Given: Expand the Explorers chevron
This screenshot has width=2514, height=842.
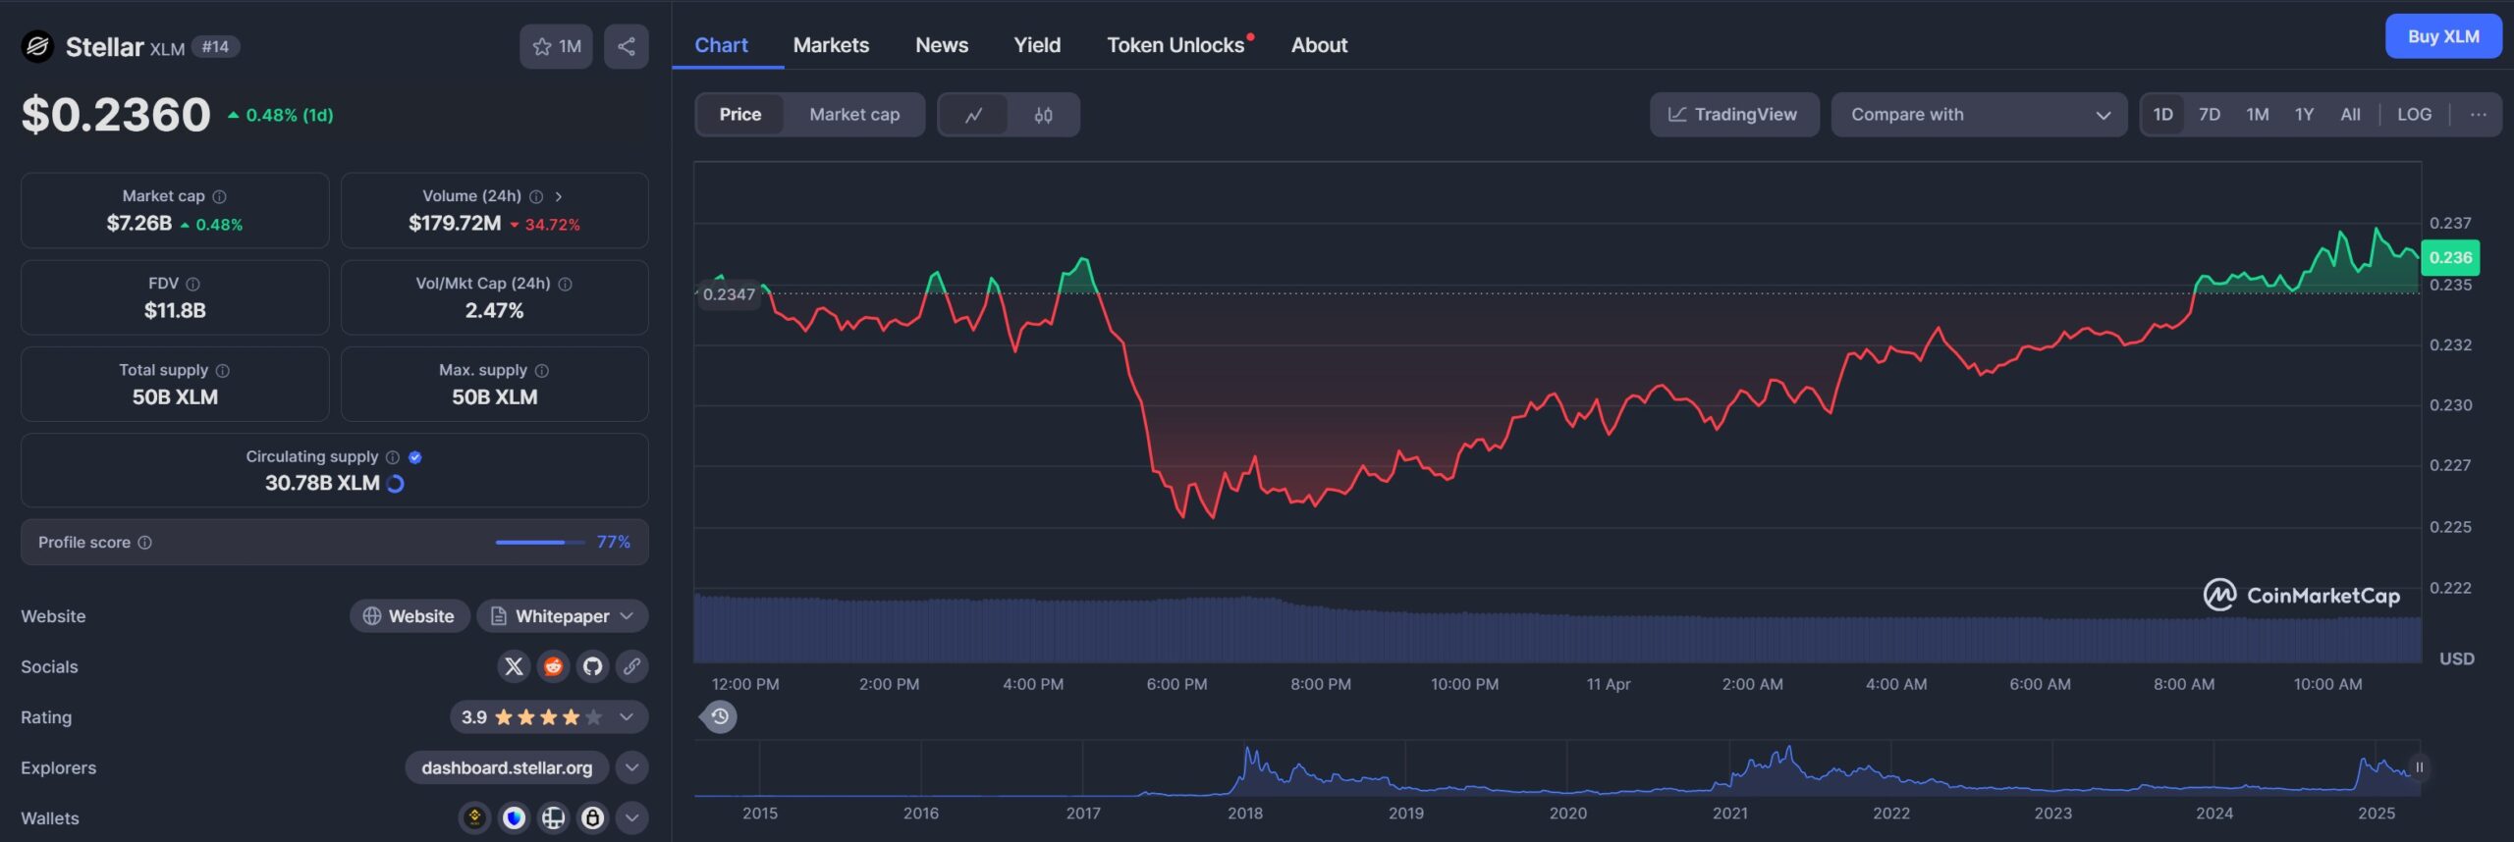Looking at the screenshot, I should [x=631, y=767].
